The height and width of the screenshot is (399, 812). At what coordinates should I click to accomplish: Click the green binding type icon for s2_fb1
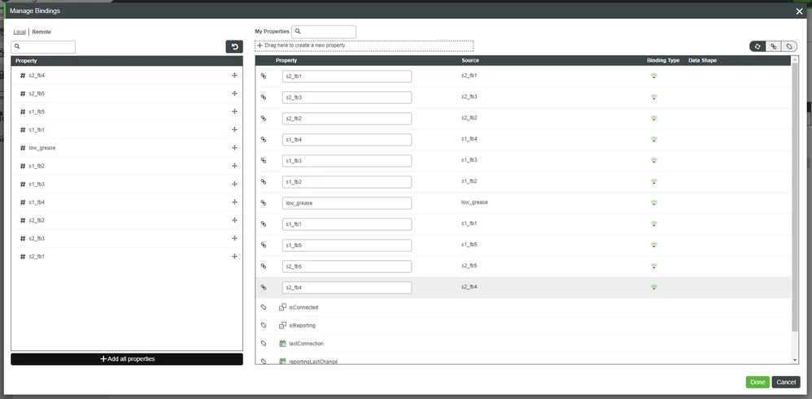654,76
